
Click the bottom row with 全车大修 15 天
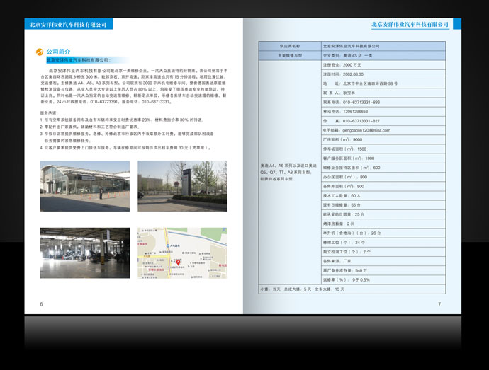pos(352,289)
